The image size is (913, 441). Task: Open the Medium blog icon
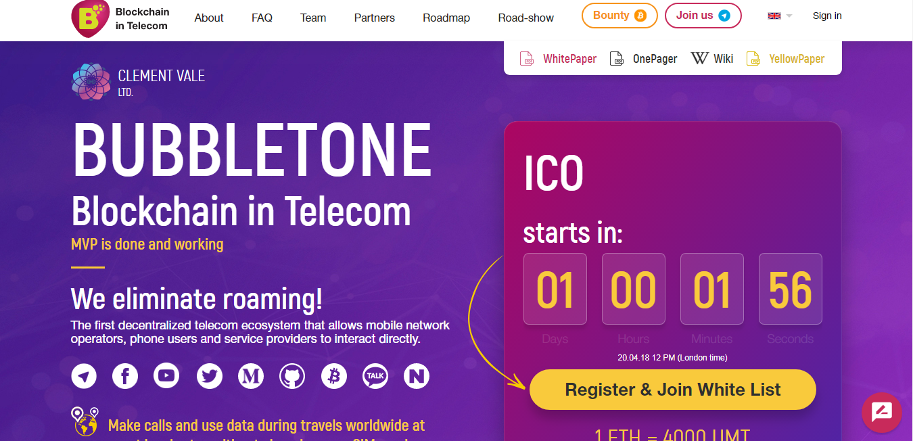tap(251, 376)
